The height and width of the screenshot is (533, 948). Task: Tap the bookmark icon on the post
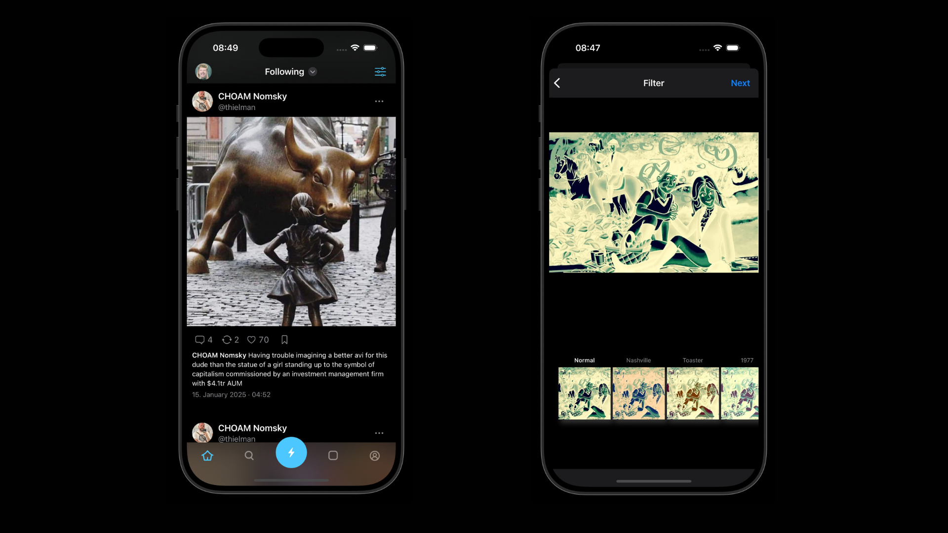click(x=284, y=340)
